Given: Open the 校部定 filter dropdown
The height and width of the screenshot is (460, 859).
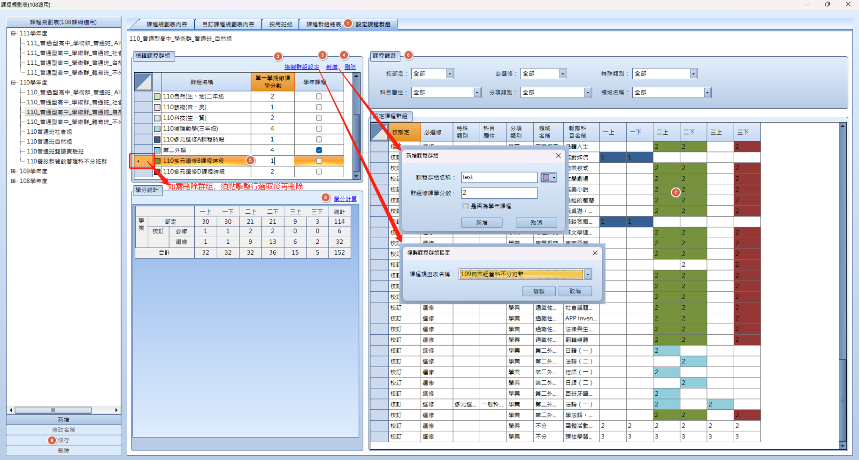Looking at the screenshot, I should coord(450,74).
